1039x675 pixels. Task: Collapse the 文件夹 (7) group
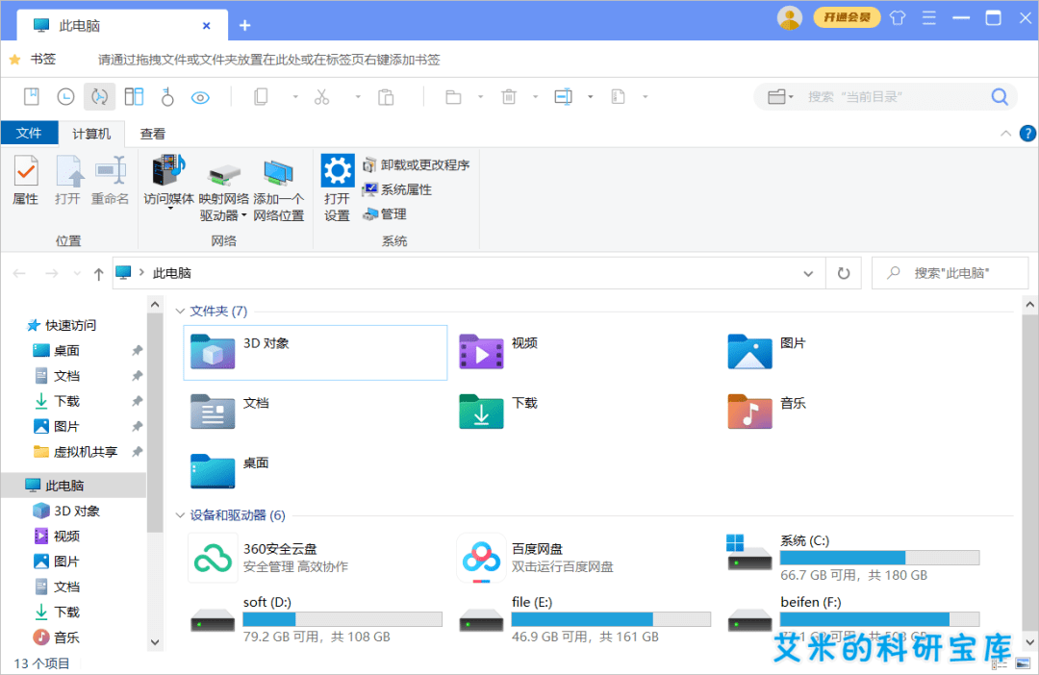[x=180, y=311]
